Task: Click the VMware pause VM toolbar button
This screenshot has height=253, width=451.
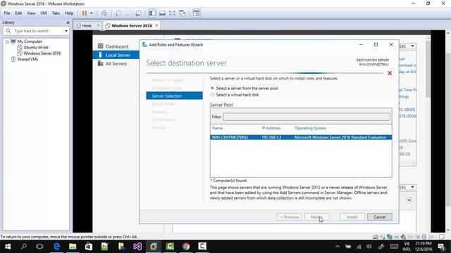Action: click(85, 13)
